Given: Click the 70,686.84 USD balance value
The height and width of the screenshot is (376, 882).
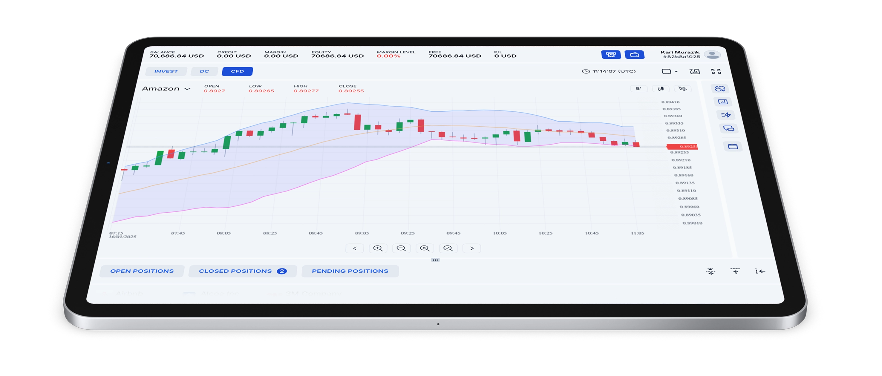Looking at the screenshot, I should (x=176, y=56).
